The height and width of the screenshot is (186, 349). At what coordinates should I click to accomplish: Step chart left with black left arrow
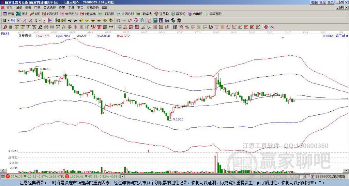pos(70,21)
